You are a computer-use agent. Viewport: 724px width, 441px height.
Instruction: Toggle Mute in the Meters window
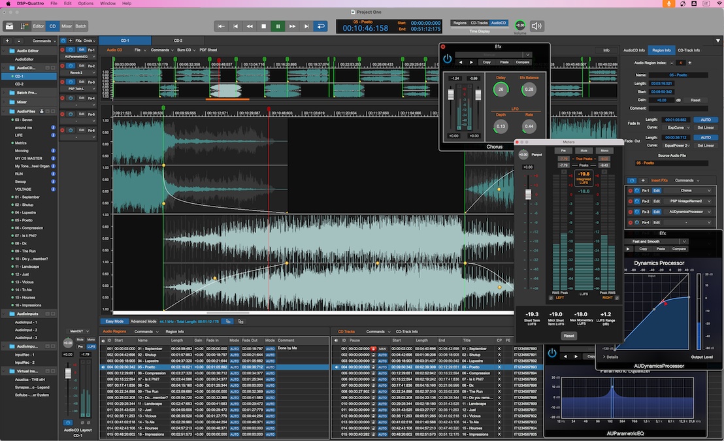point(584,150)
